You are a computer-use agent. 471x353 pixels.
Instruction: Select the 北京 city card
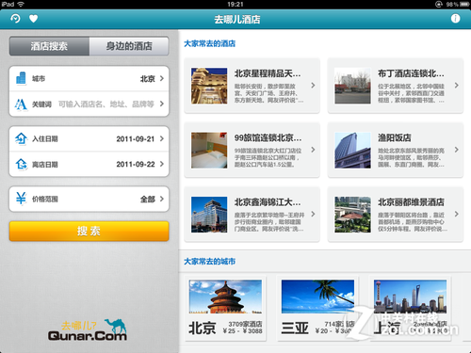pos(225,309)
